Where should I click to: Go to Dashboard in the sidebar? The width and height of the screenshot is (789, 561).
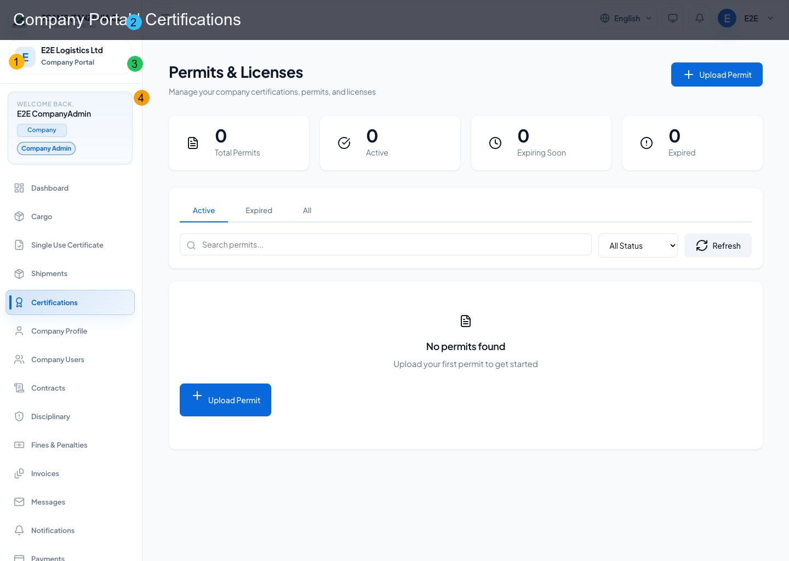70,188
